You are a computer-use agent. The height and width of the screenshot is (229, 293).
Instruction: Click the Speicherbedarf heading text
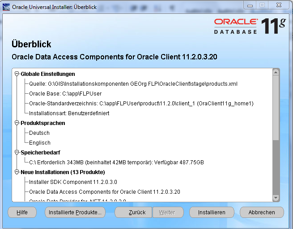[41, 152]
